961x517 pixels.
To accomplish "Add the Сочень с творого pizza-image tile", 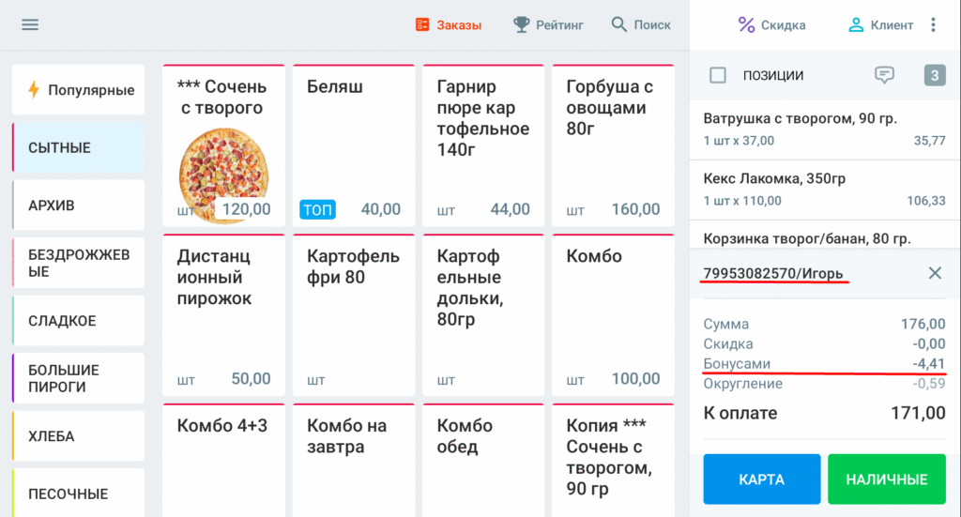I will click(x=223, y=145).
